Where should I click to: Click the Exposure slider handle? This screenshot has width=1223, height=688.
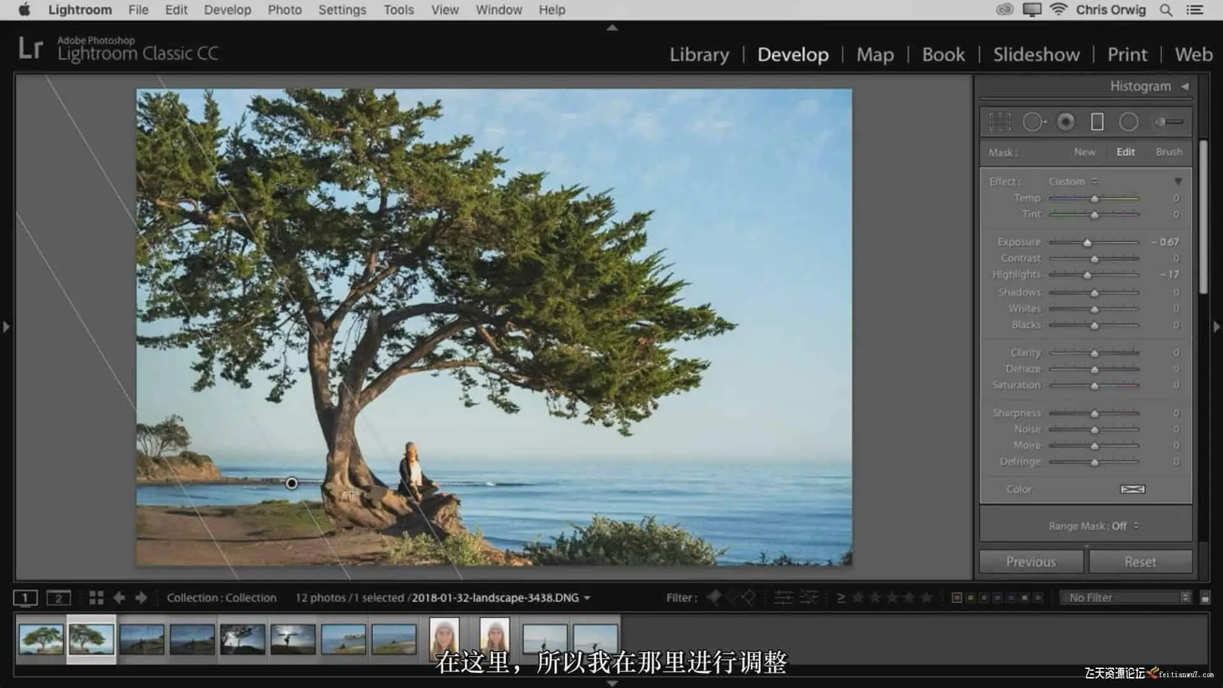pyautogui.click(x=1087, y=243)
